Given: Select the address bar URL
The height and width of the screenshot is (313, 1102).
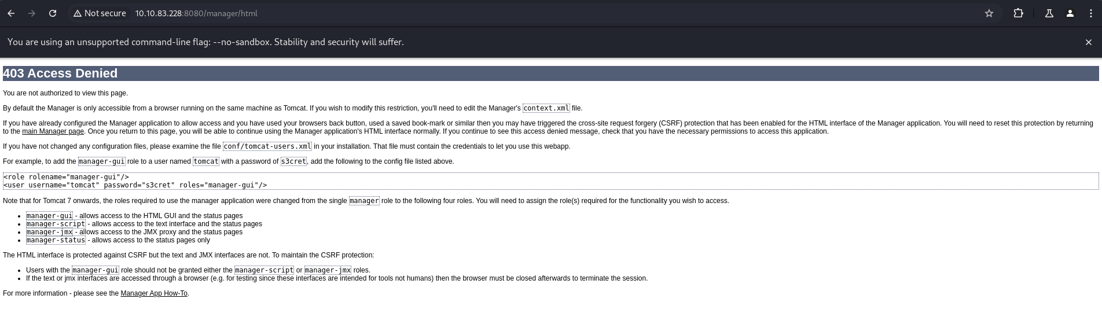Looking at the screenshot, I should pyautogui.click(x=196, y=13).
